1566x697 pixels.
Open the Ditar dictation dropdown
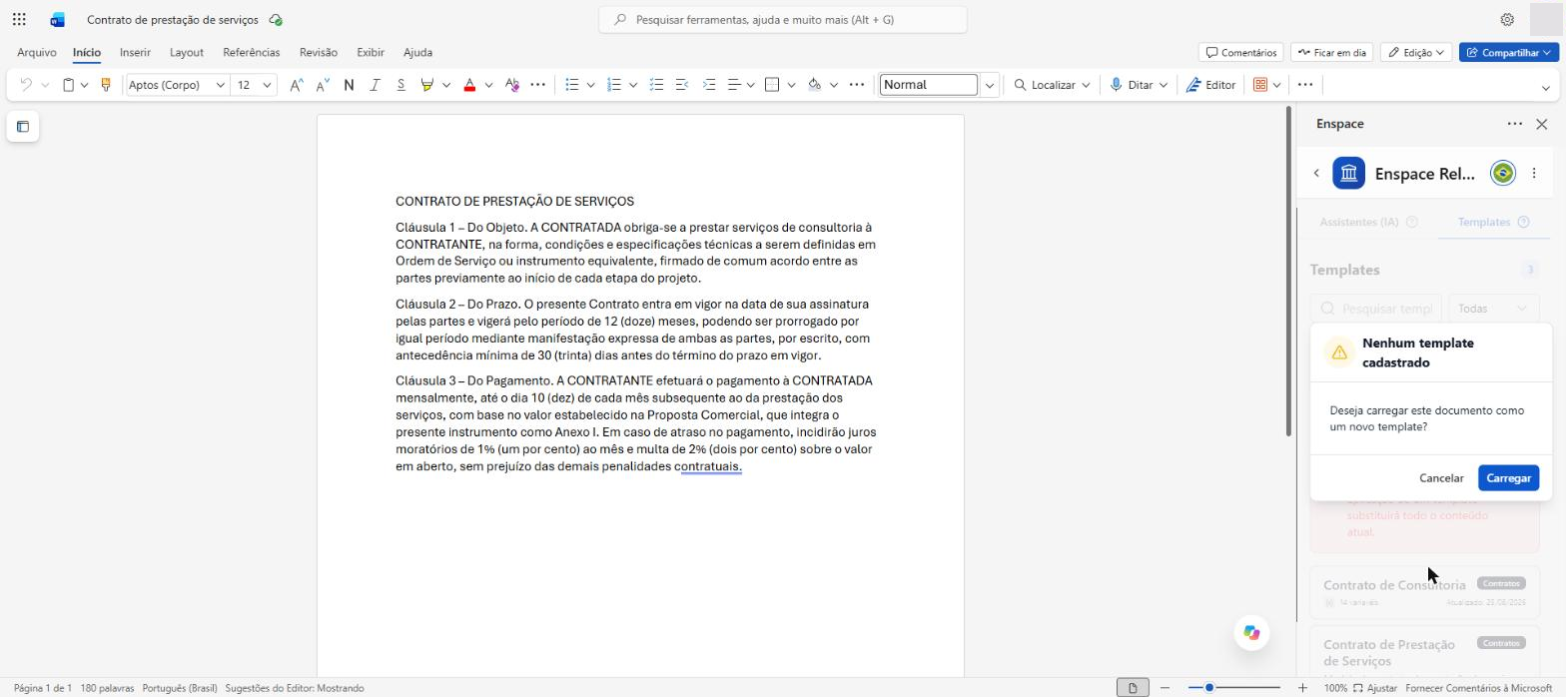(1139, 85)
